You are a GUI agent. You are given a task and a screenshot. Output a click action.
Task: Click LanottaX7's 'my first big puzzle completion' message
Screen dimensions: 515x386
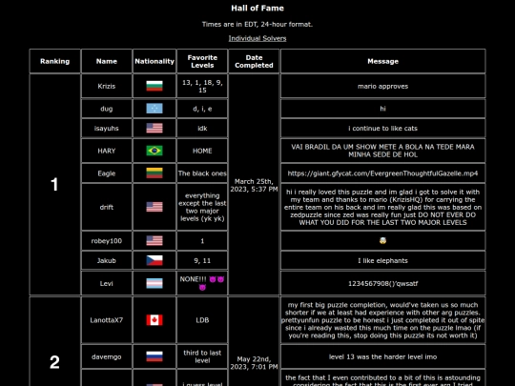pos(383,320)
